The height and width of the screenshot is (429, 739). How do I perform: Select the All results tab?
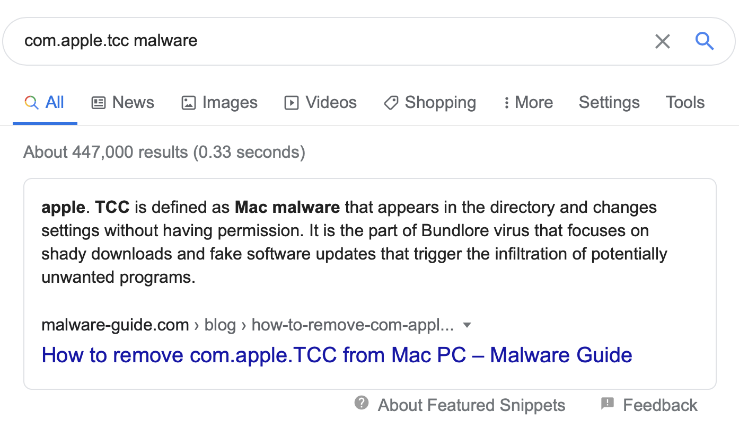[45, 103]
